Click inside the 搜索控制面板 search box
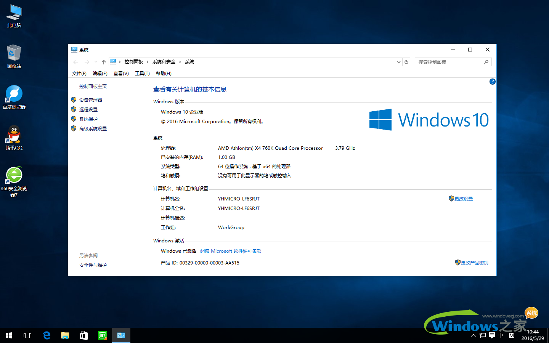 click(450, 62)
